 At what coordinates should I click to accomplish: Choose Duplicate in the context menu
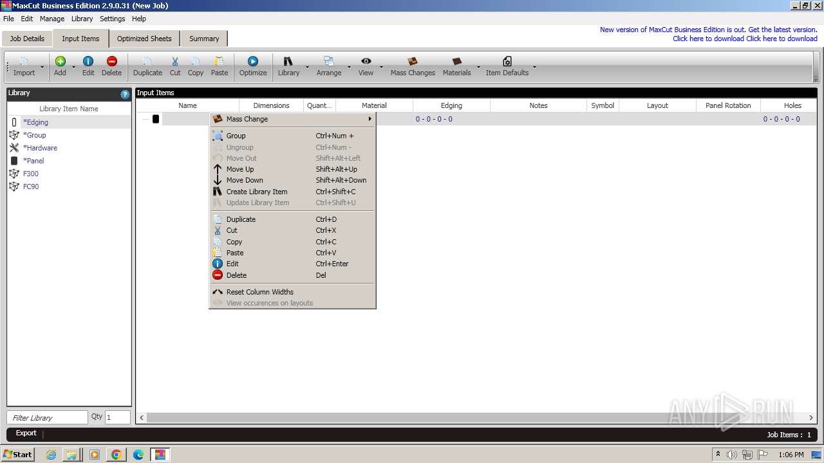click(293, 219)
